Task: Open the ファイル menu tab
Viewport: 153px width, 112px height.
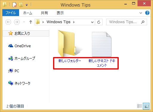Action: [x=11, y=13]
